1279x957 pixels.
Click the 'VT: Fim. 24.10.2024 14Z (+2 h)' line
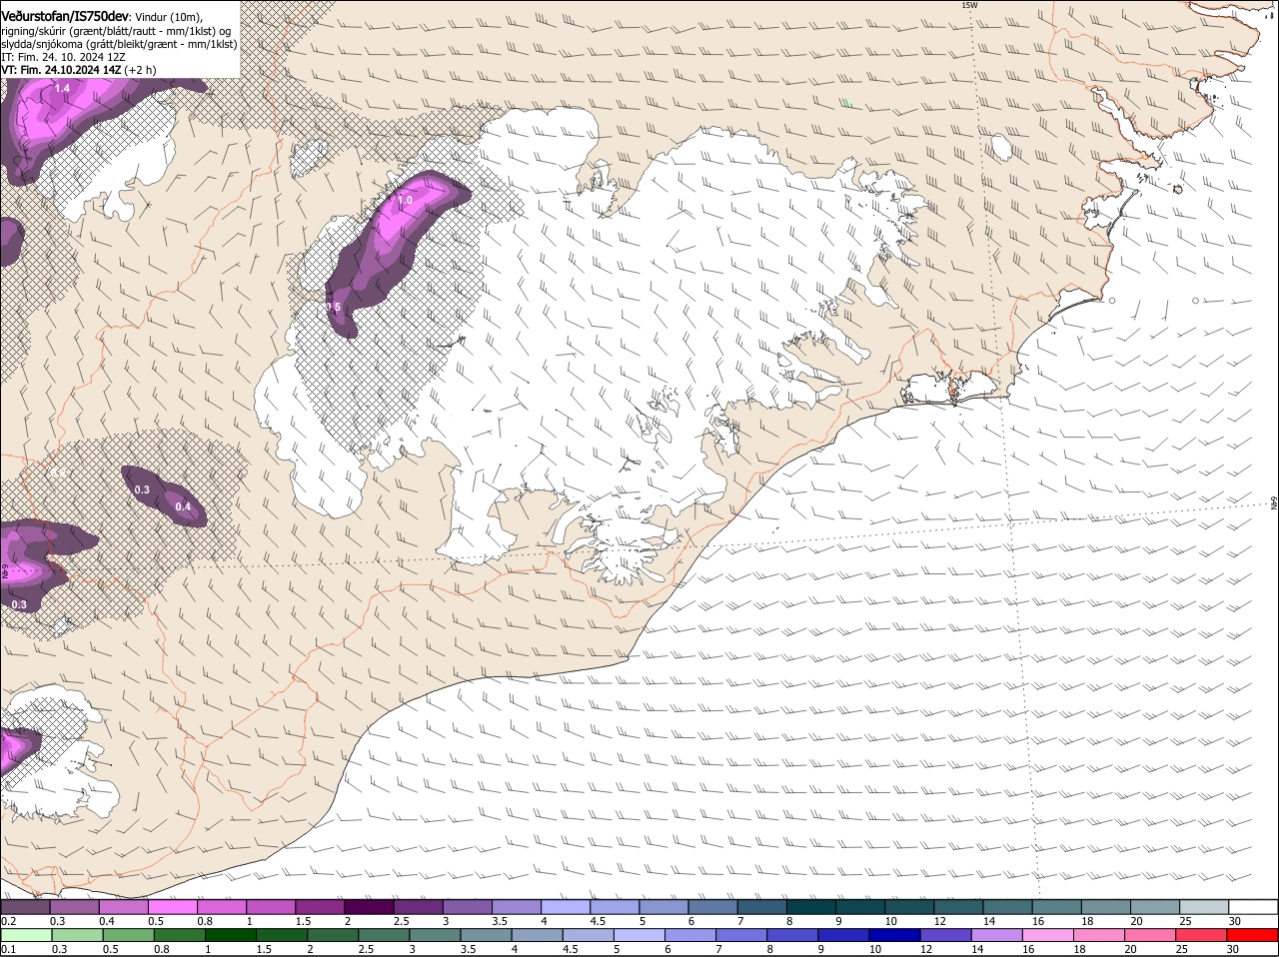point(79,70)
